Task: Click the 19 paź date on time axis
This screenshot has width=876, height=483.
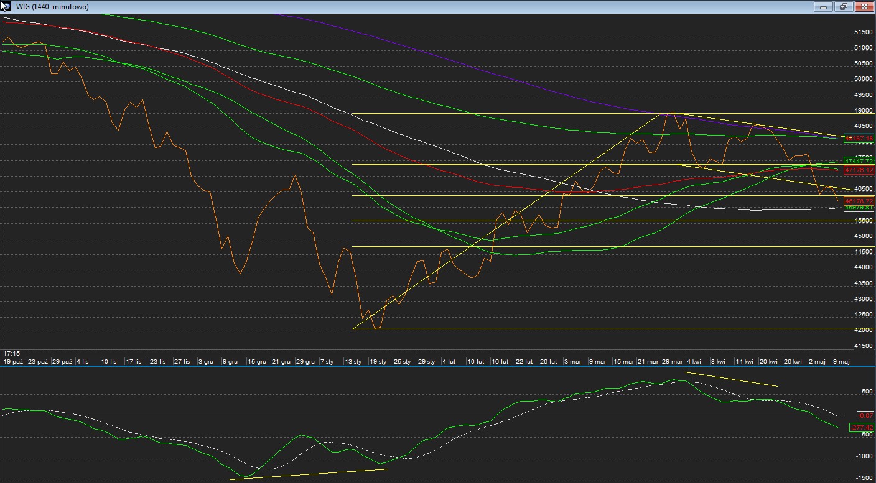Action: pos(14,361)
